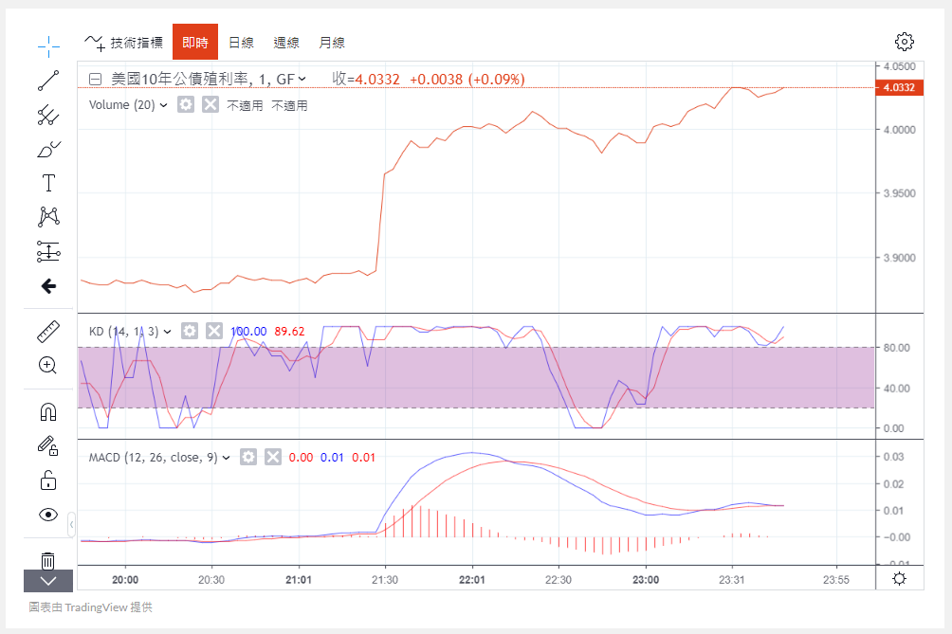Collapse the drawing toolbar with bottom chevron
This screenshot has height=634, width=952.
click(x=48, y=580)
